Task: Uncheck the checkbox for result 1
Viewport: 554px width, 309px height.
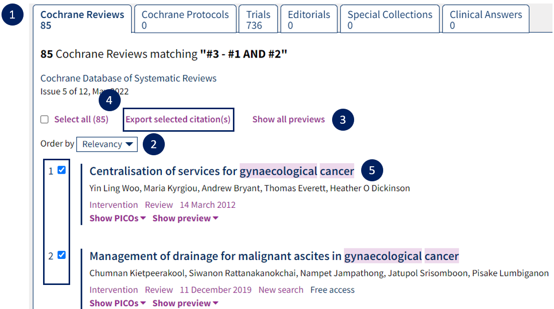Action: coord(62,170)
